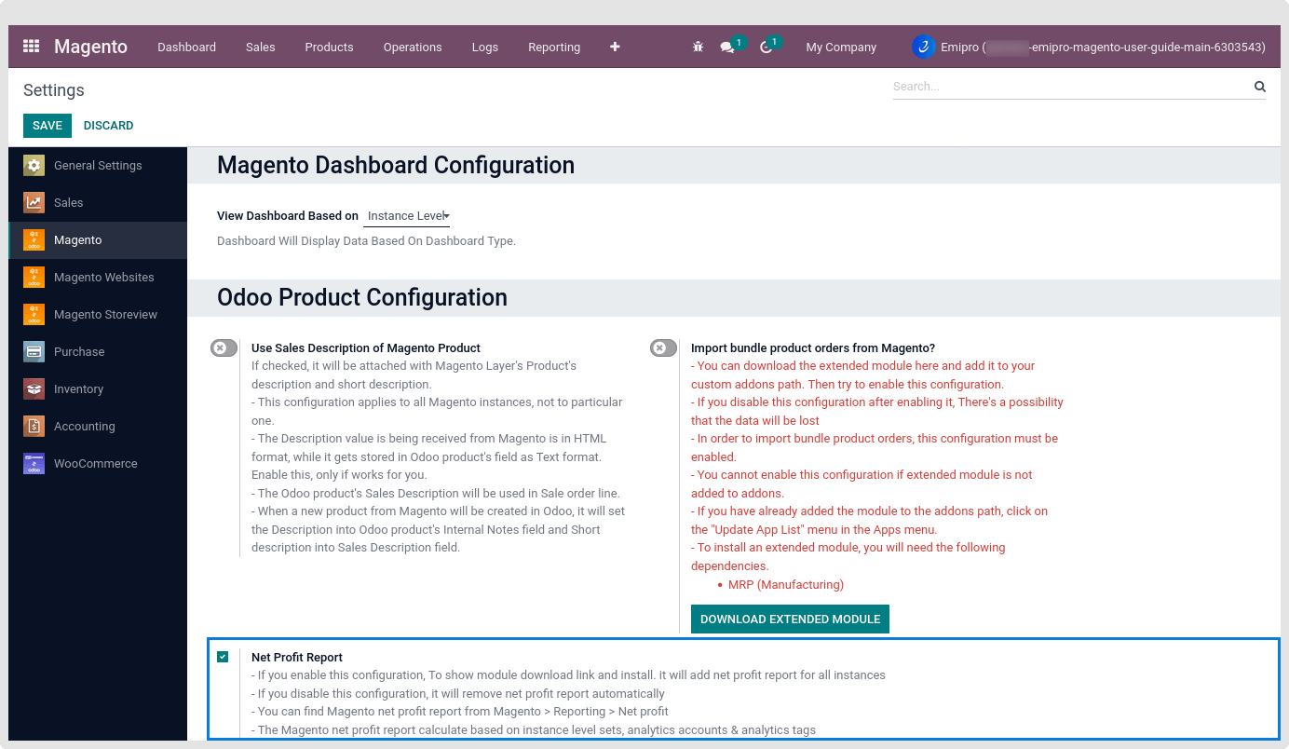Click the debug bug icon
This screenshot has height=749, width=1289.
click(698, 47)
